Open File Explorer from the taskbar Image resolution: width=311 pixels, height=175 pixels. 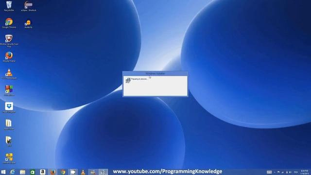click(x=22, y=172)
